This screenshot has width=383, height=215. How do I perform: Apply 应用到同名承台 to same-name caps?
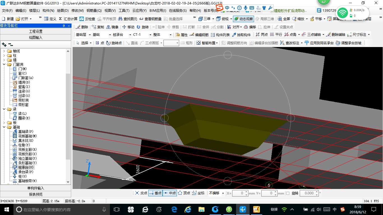(319, 43)
